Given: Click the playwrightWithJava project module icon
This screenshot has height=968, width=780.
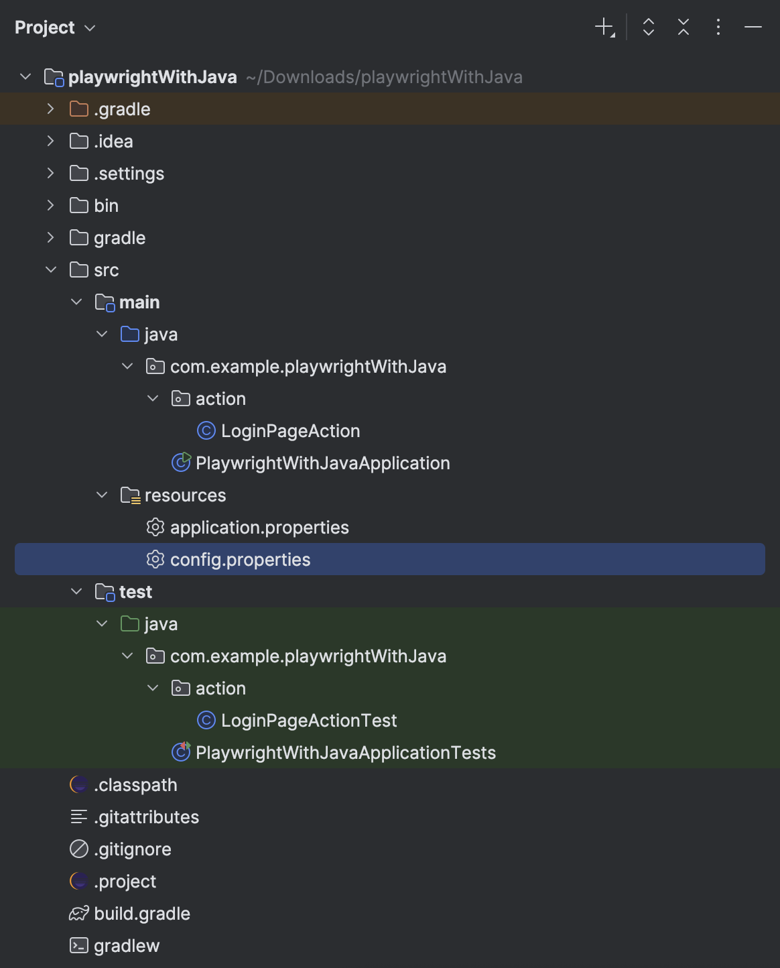Looking at the screenshot, I should (54, 78).
